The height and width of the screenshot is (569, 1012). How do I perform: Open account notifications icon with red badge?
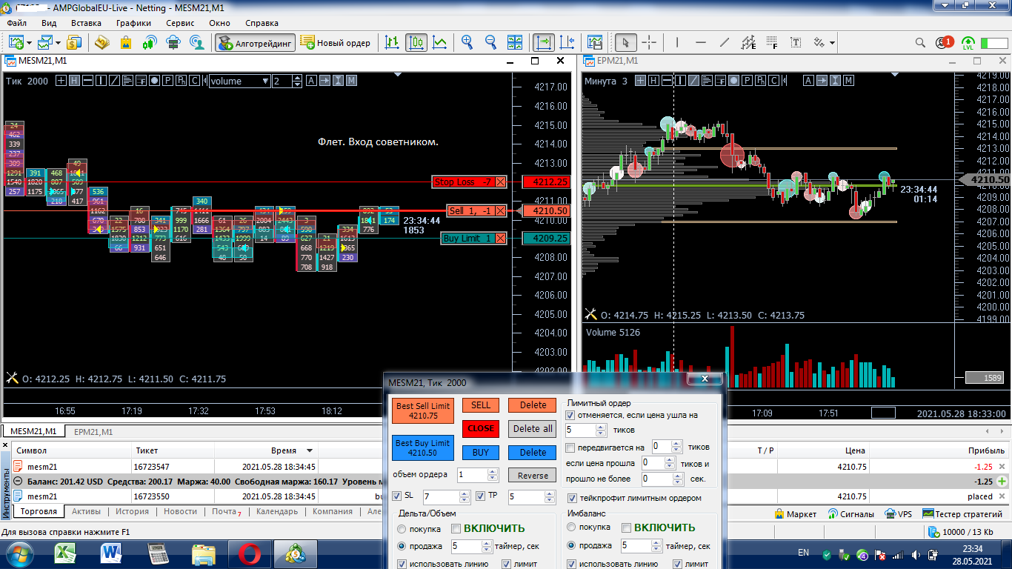(x=944, y=42)
